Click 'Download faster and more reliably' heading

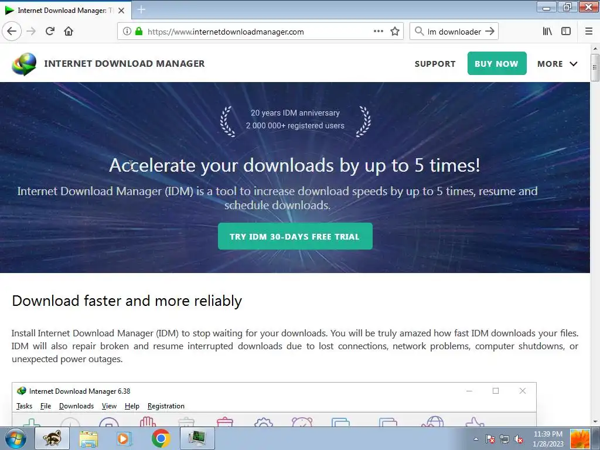(127, 301)
